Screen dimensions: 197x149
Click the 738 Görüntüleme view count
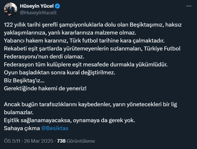[76, 141]
